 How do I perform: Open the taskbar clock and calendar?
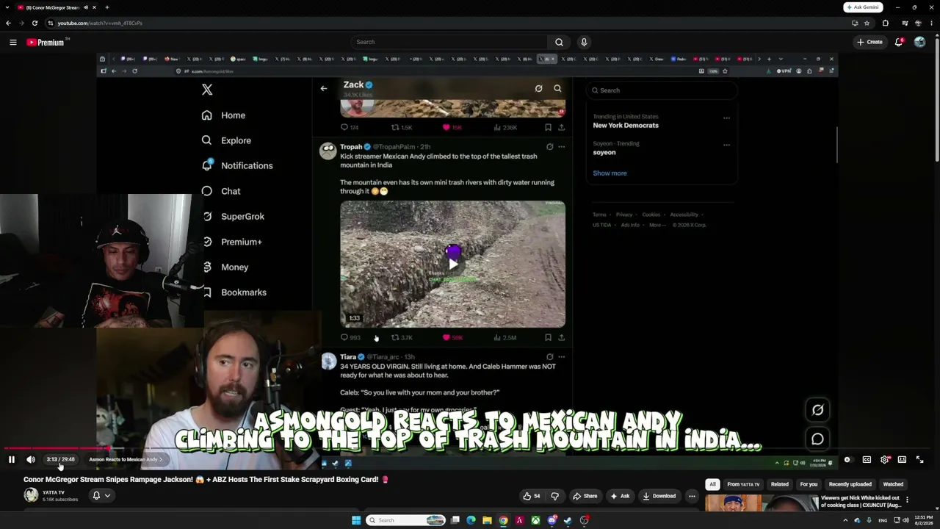pos(923,520)
